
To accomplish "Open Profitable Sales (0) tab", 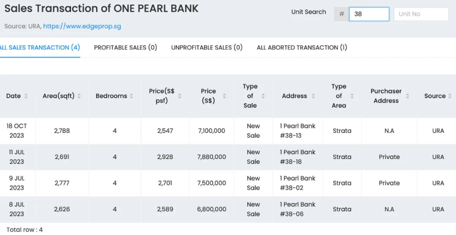I will pos(125,47).
